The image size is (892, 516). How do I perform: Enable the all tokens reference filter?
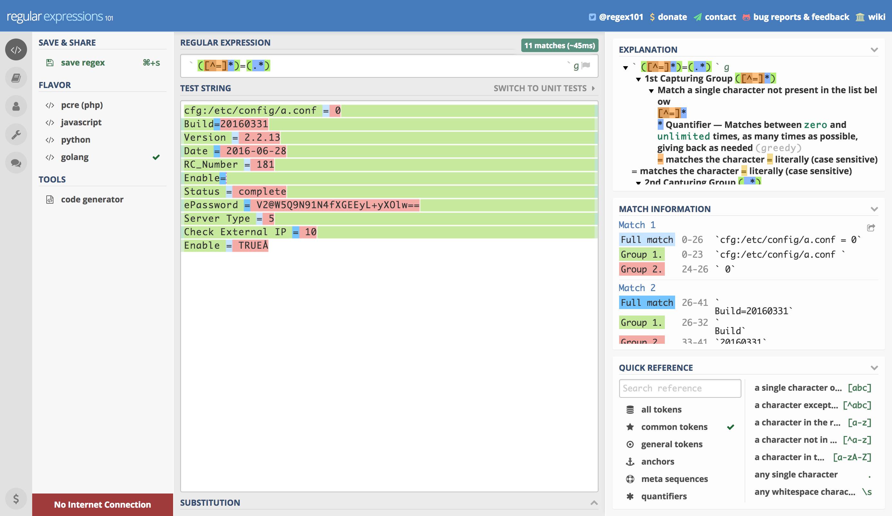[661, 409]
